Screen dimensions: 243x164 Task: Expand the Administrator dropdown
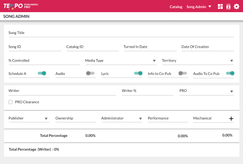pos(122,119)
